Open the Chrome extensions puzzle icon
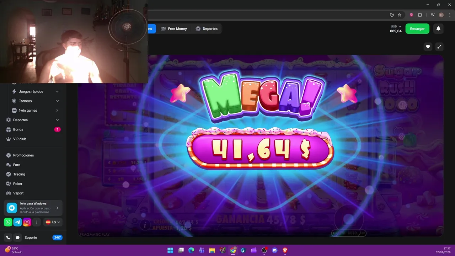The width and height of the screenshot is (455, 256). 420,15
